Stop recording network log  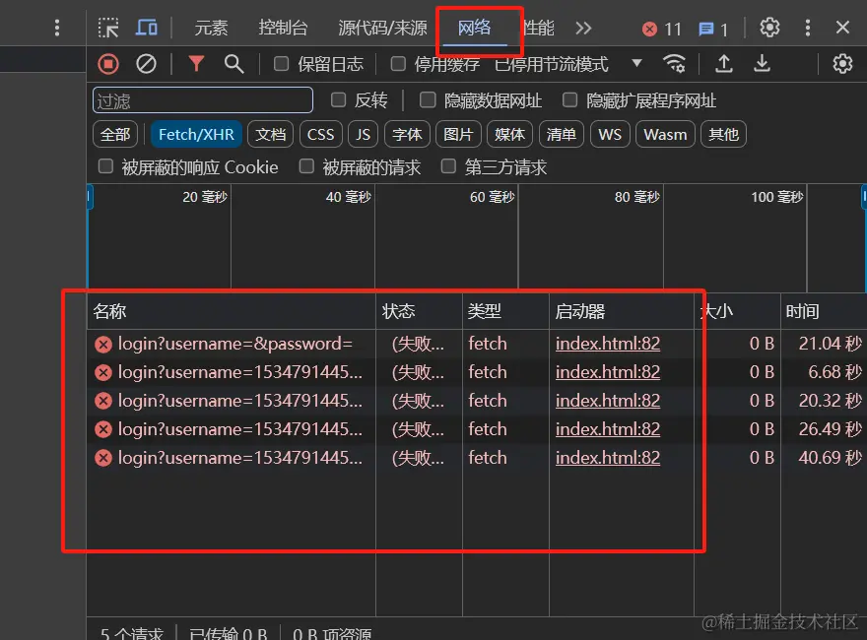tap(108, 64)
